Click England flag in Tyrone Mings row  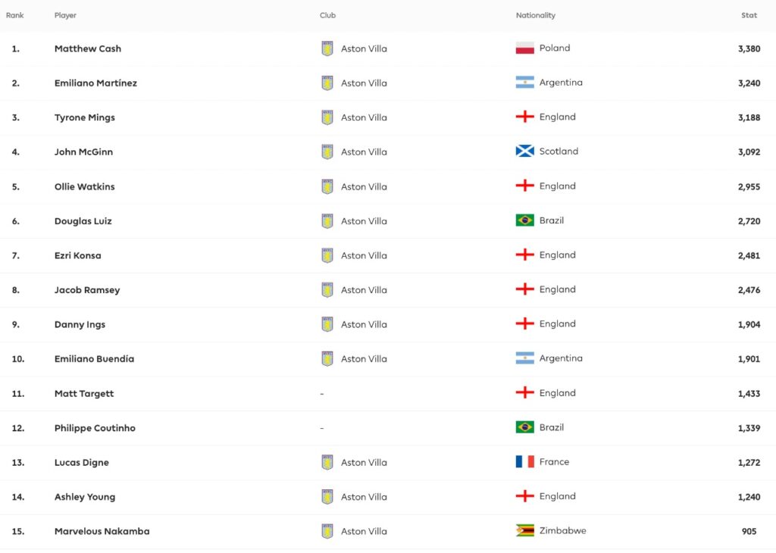click(x=524, y=117)
